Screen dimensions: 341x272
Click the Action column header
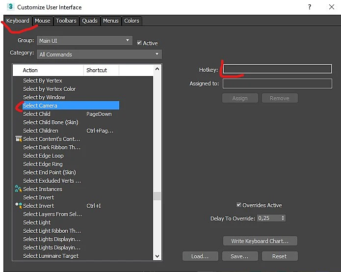click(x=48, y=70)
